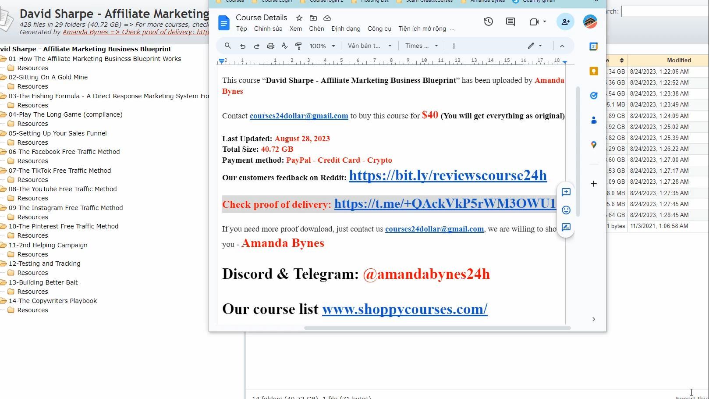Share document with add-person button
The height and width of the screenshot is (399, 709).
[565, 21]
